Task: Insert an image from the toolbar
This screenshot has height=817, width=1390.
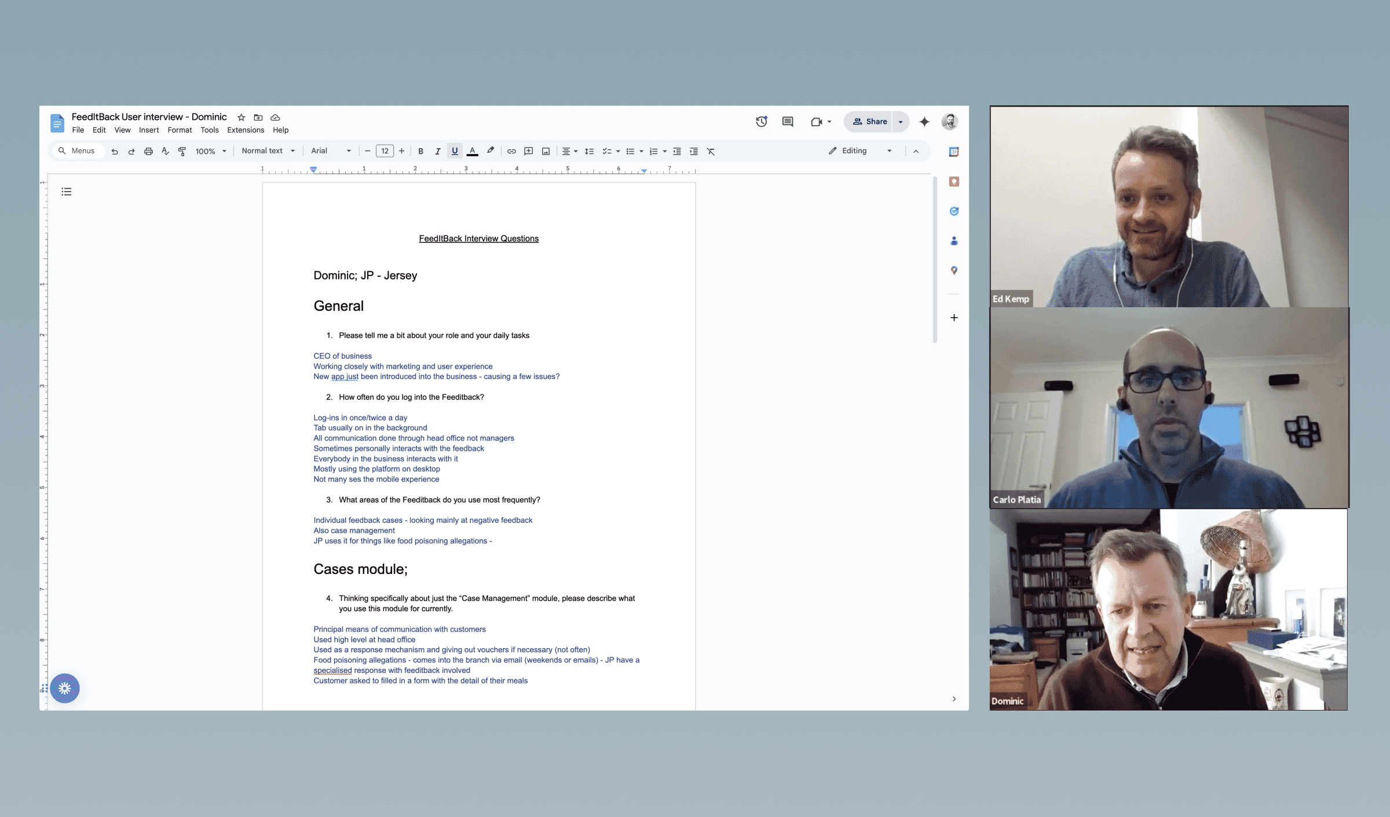Action: click(x=545, y=151)
